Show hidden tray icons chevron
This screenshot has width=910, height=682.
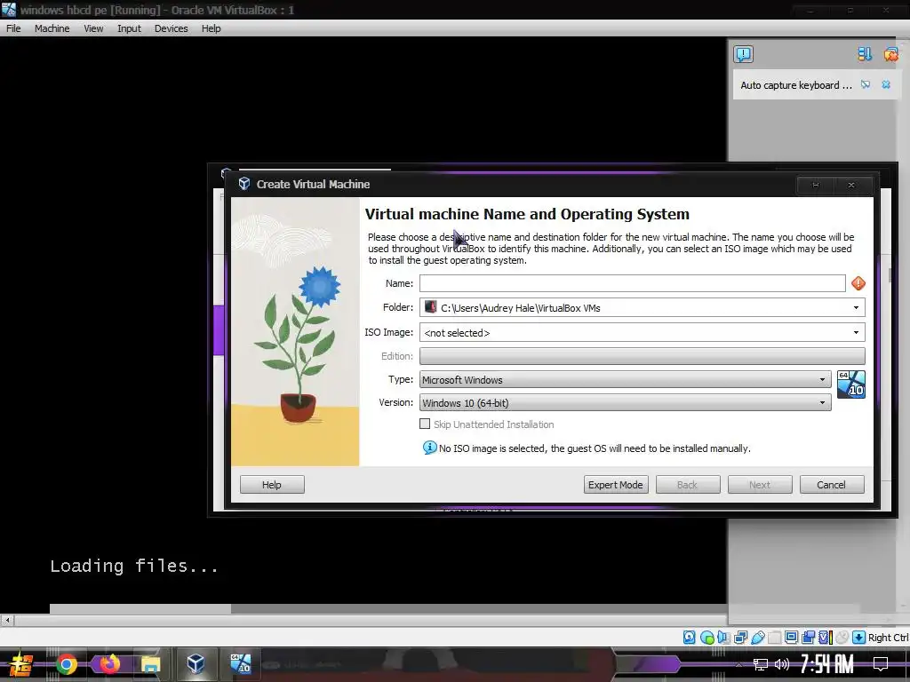[738, 664]
